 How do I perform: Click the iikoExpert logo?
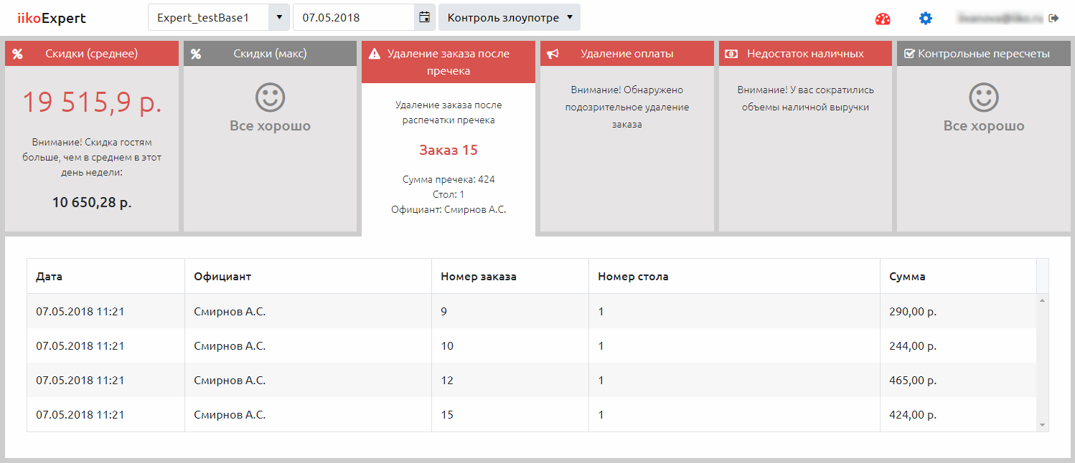51,18
